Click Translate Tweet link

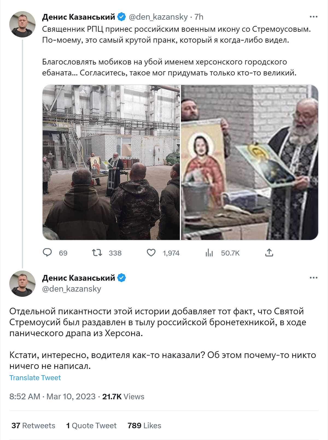point(35,377)
